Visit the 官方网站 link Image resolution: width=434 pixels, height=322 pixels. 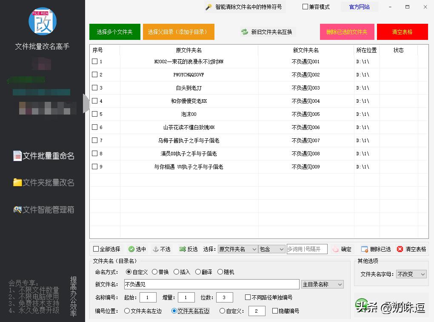pos(359,7)
